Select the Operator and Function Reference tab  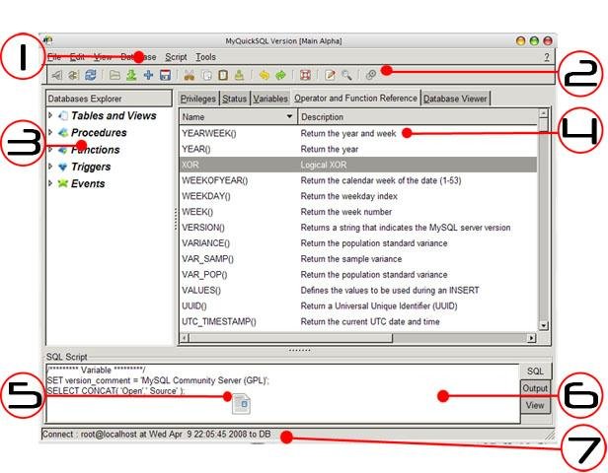355,99
